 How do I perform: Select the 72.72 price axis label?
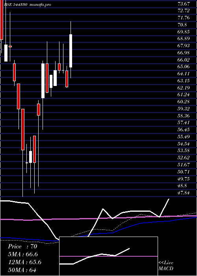point(184,11)
